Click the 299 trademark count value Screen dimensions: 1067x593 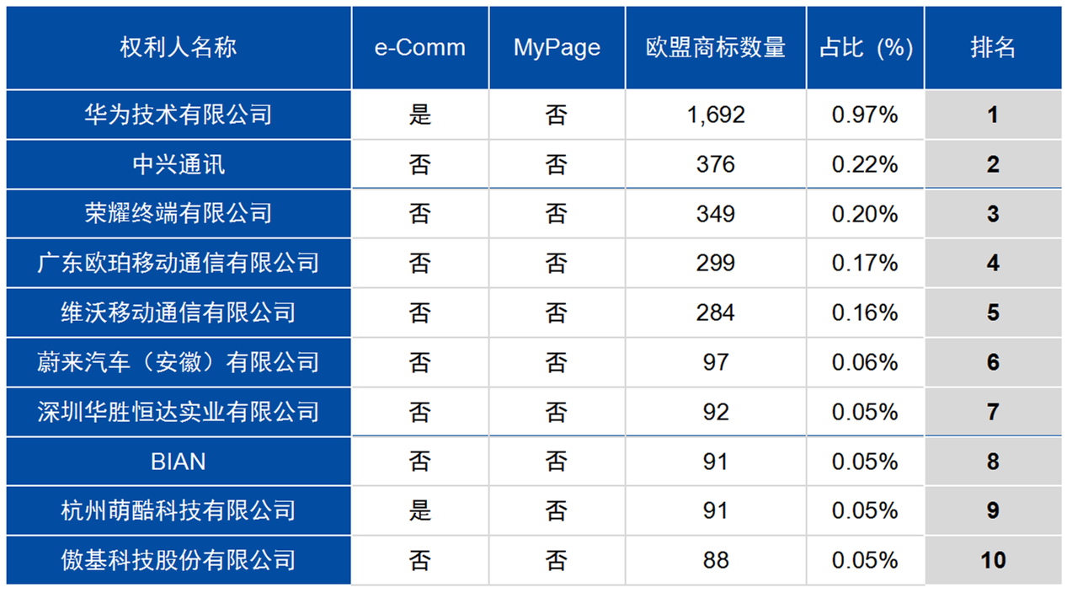click(716, 263)
